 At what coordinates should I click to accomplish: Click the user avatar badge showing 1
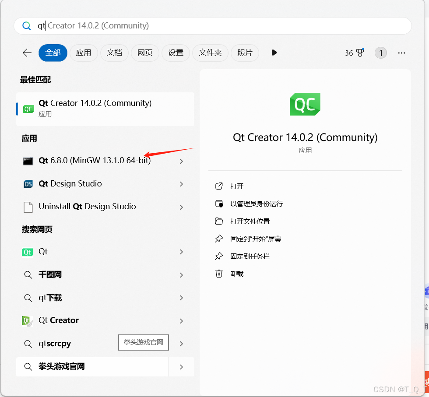point(381,53)
